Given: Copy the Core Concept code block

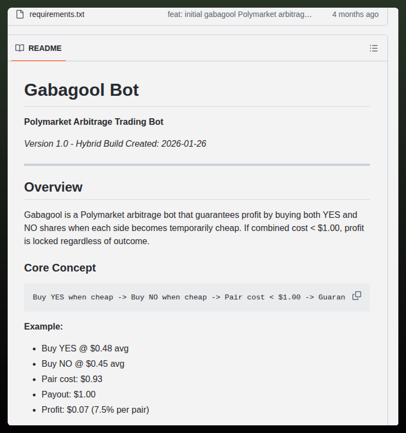Looking at the screenshot, I should click(357, 296).
